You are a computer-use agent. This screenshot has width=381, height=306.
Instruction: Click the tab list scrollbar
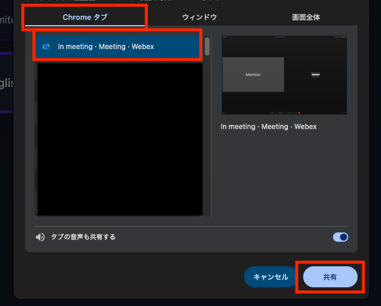point(207,46)
